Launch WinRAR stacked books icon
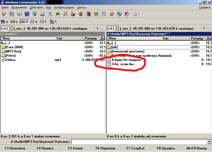 point(89,14)
